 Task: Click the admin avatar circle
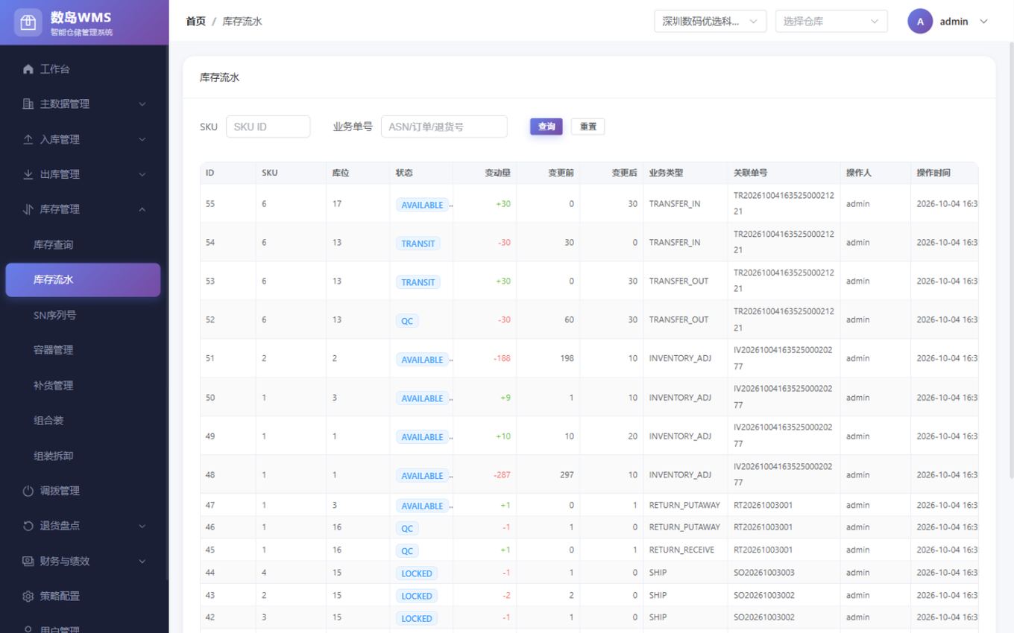[920, 22]
